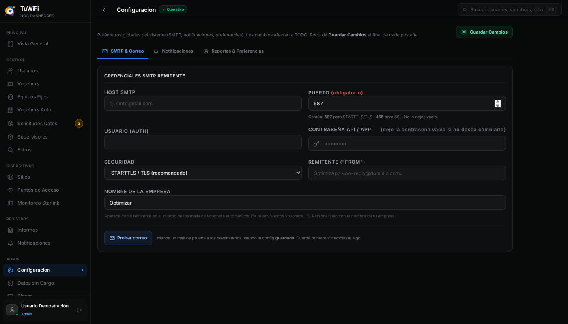This screenshot has width=568, height=324.
Task: Increment the Puerto stepper up arrow
Action: point(497,102)
